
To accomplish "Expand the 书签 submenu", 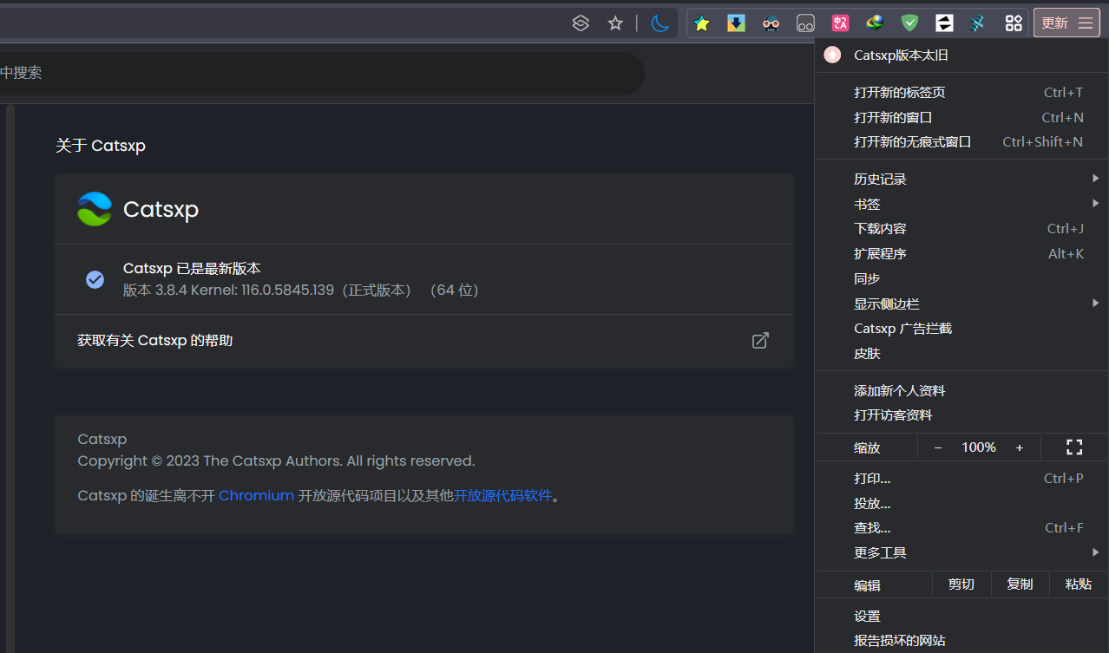I will coord(961,204).
